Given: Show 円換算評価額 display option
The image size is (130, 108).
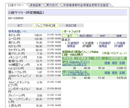Looking at the screenshot, I should [x=120, y=45].
